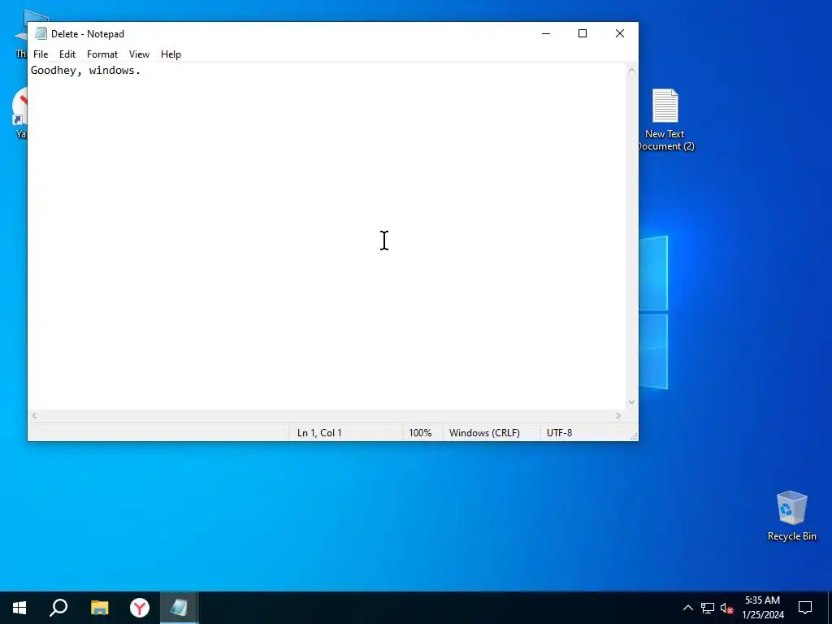Open taskbar Search
Image resolution: width=832 pixels, height=624 pixels.
point(58,608)
